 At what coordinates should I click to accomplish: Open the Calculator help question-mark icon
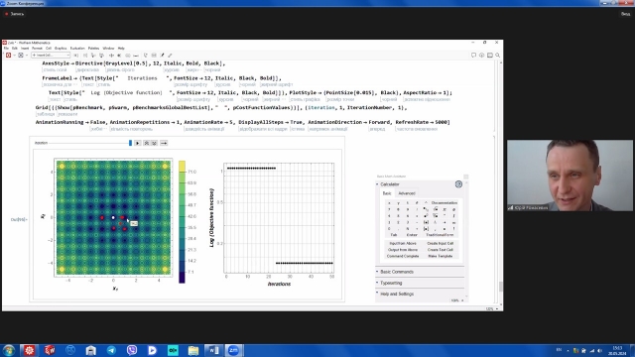[x=458, y=184]
